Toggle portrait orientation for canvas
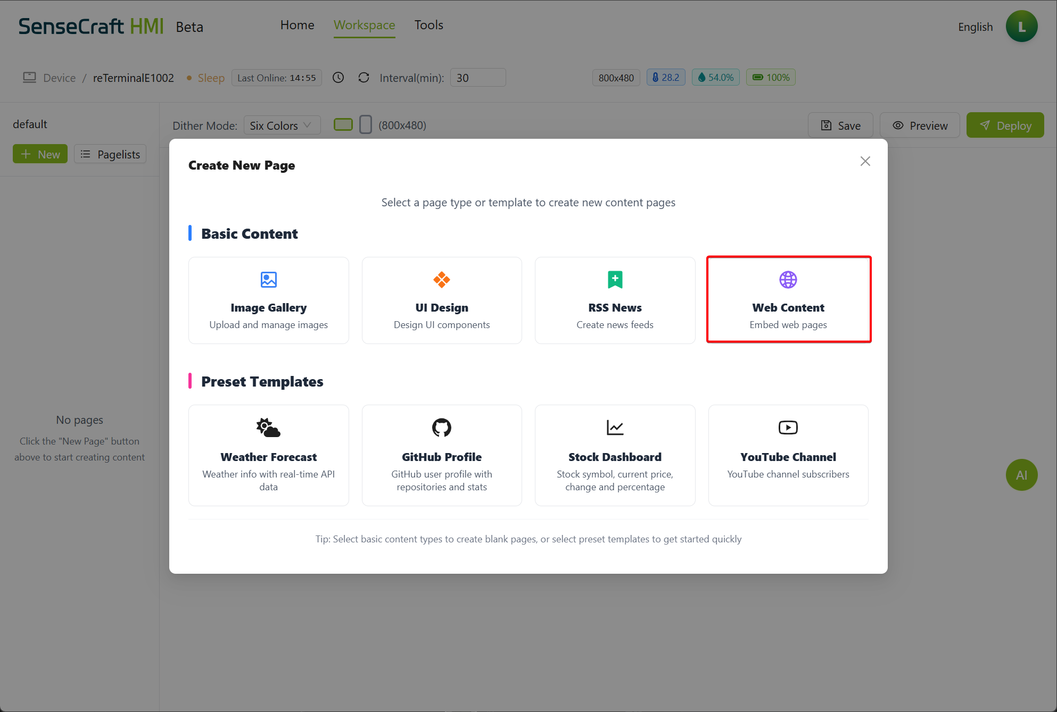Screen dimensions: 1057x712 tap(365, 125)
